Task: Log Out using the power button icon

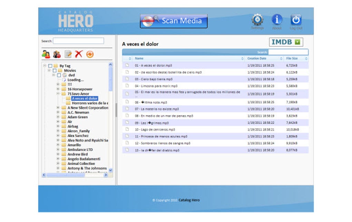Action: click(x=296, y=20)
